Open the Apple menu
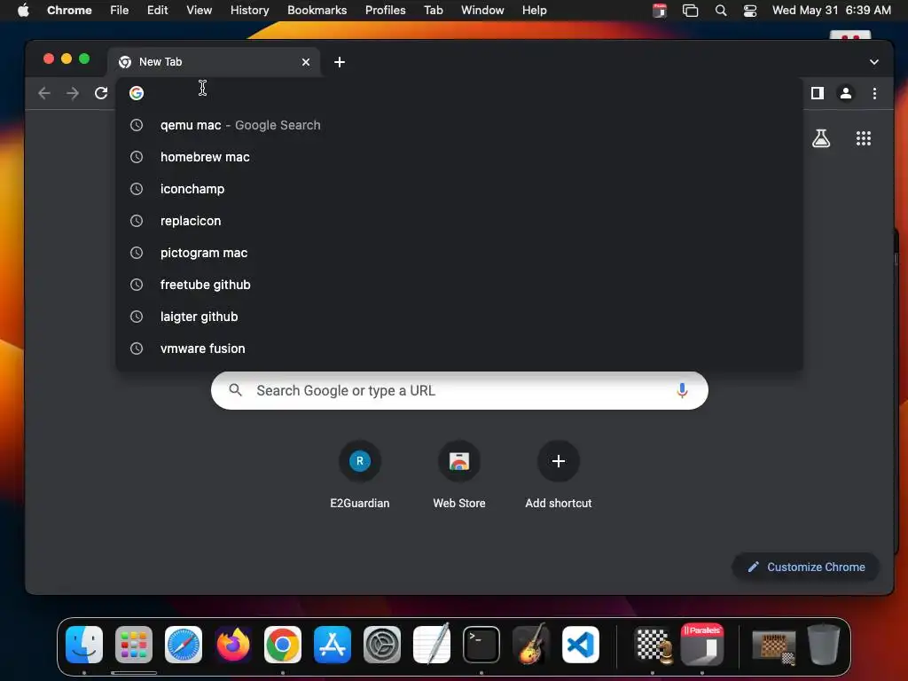Screen dimensions: 908x681 (x=23, y=11)
